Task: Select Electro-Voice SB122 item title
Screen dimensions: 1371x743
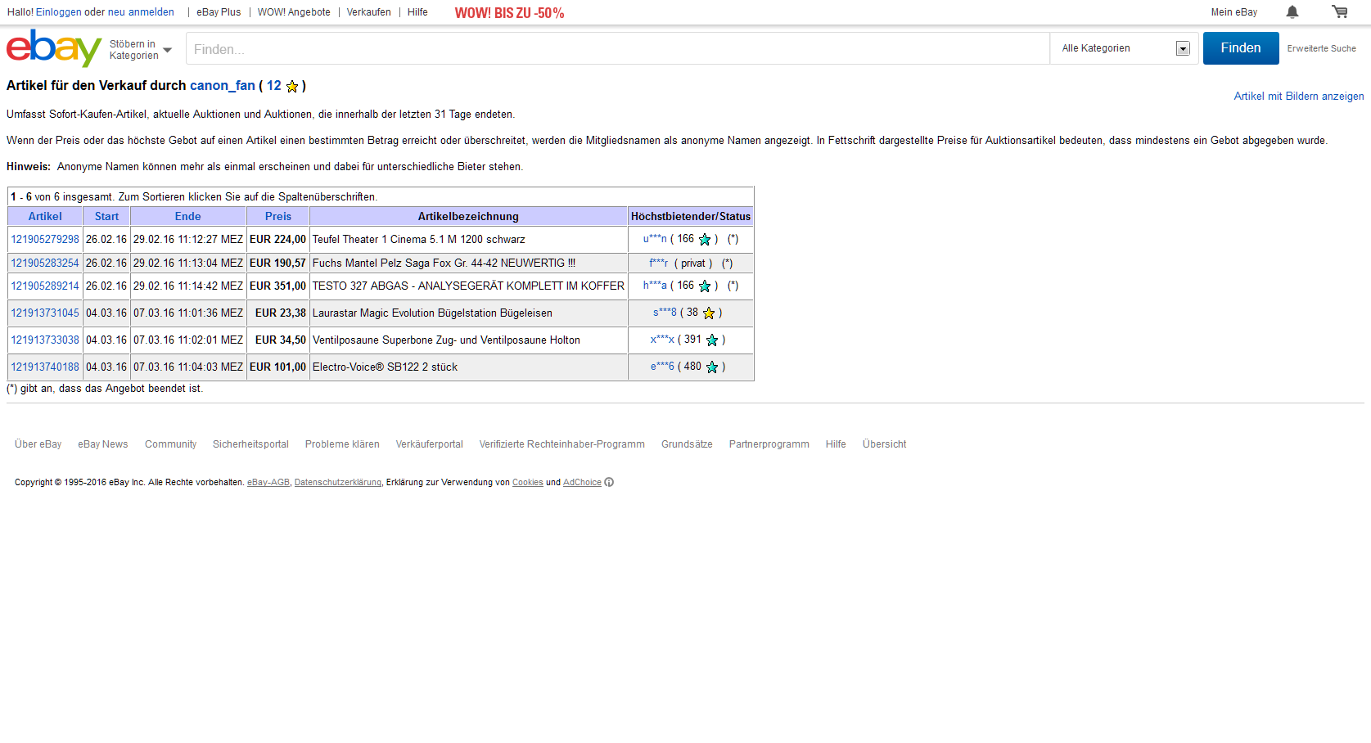Action: point(385,367)
